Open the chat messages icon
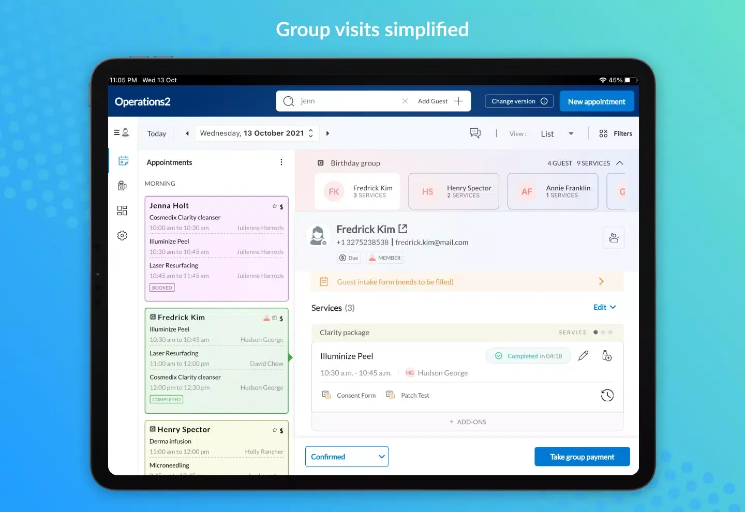This screenshot has height=512, width=745. [475, 133]
